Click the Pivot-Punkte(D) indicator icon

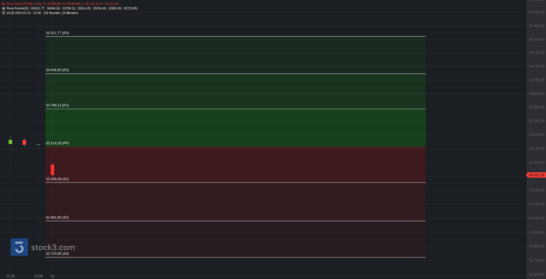tap(4, 8)
